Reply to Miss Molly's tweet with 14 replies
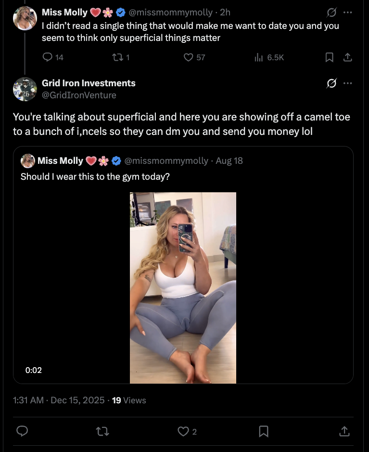 48,57
